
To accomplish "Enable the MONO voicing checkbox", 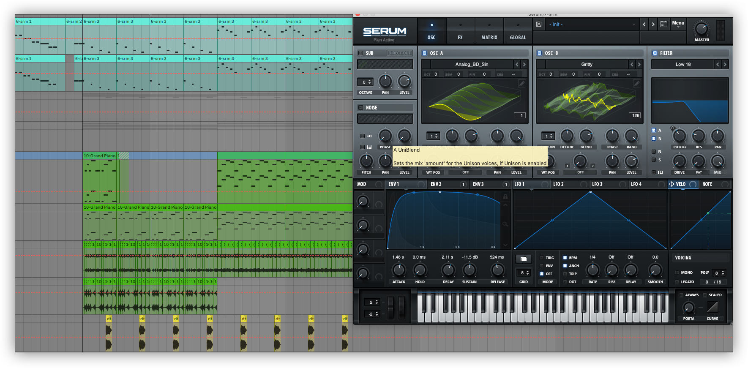I will click(677, 273).
